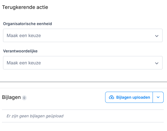Open the Verantwoordelijke combo box

click(83, 63)
